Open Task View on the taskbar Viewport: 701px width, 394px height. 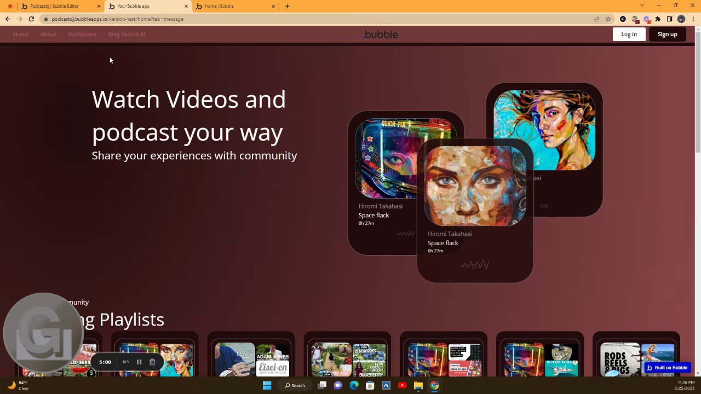pos(322,385)
